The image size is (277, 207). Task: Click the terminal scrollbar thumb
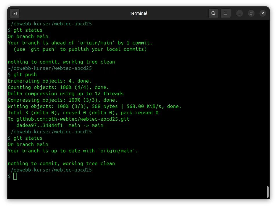(x=268, y=192)
